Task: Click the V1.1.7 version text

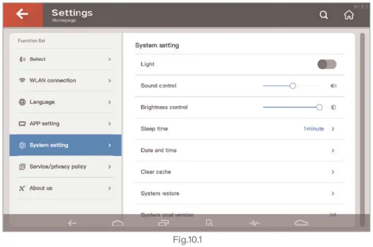Action: pyautogui.click(x=361, y=7)
